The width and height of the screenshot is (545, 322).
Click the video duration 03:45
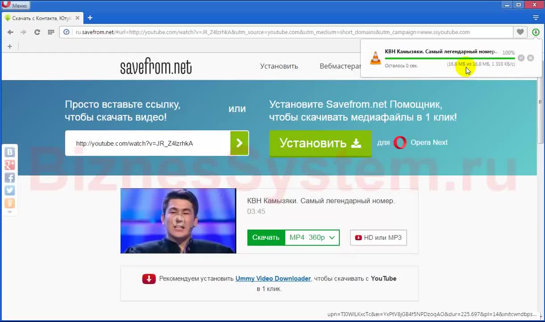pos(256,212)
